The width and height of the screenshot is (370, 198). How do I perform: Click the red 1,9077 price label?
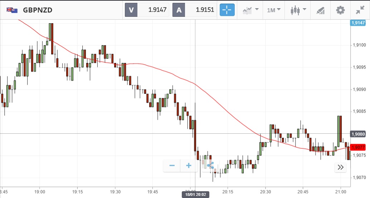(358, 147)
